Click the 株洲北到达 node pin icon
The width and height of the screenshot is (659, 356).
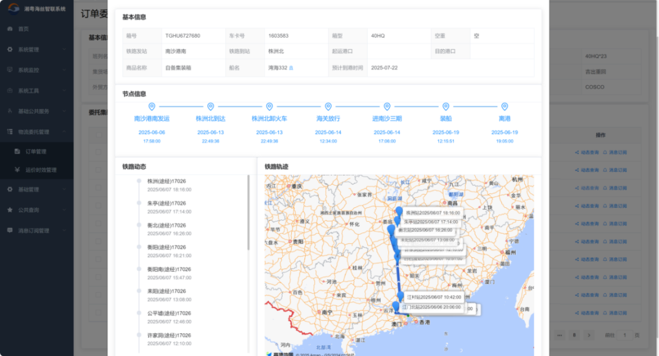coord(211,107)
